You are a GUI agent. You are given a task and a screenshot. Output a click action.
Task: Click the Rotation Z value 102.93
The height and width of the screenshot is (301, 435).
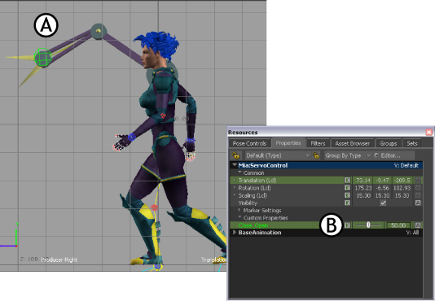point(402,188)
